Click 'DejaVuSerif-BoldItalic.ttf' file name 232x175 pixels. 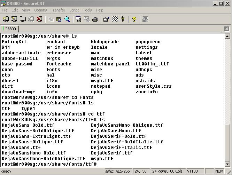point(127,142)
